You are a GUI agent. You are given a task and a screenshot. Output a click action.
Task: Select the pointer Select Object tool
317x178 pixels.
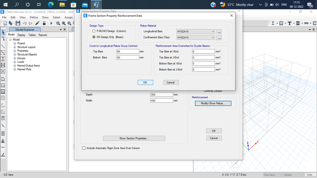3,32
